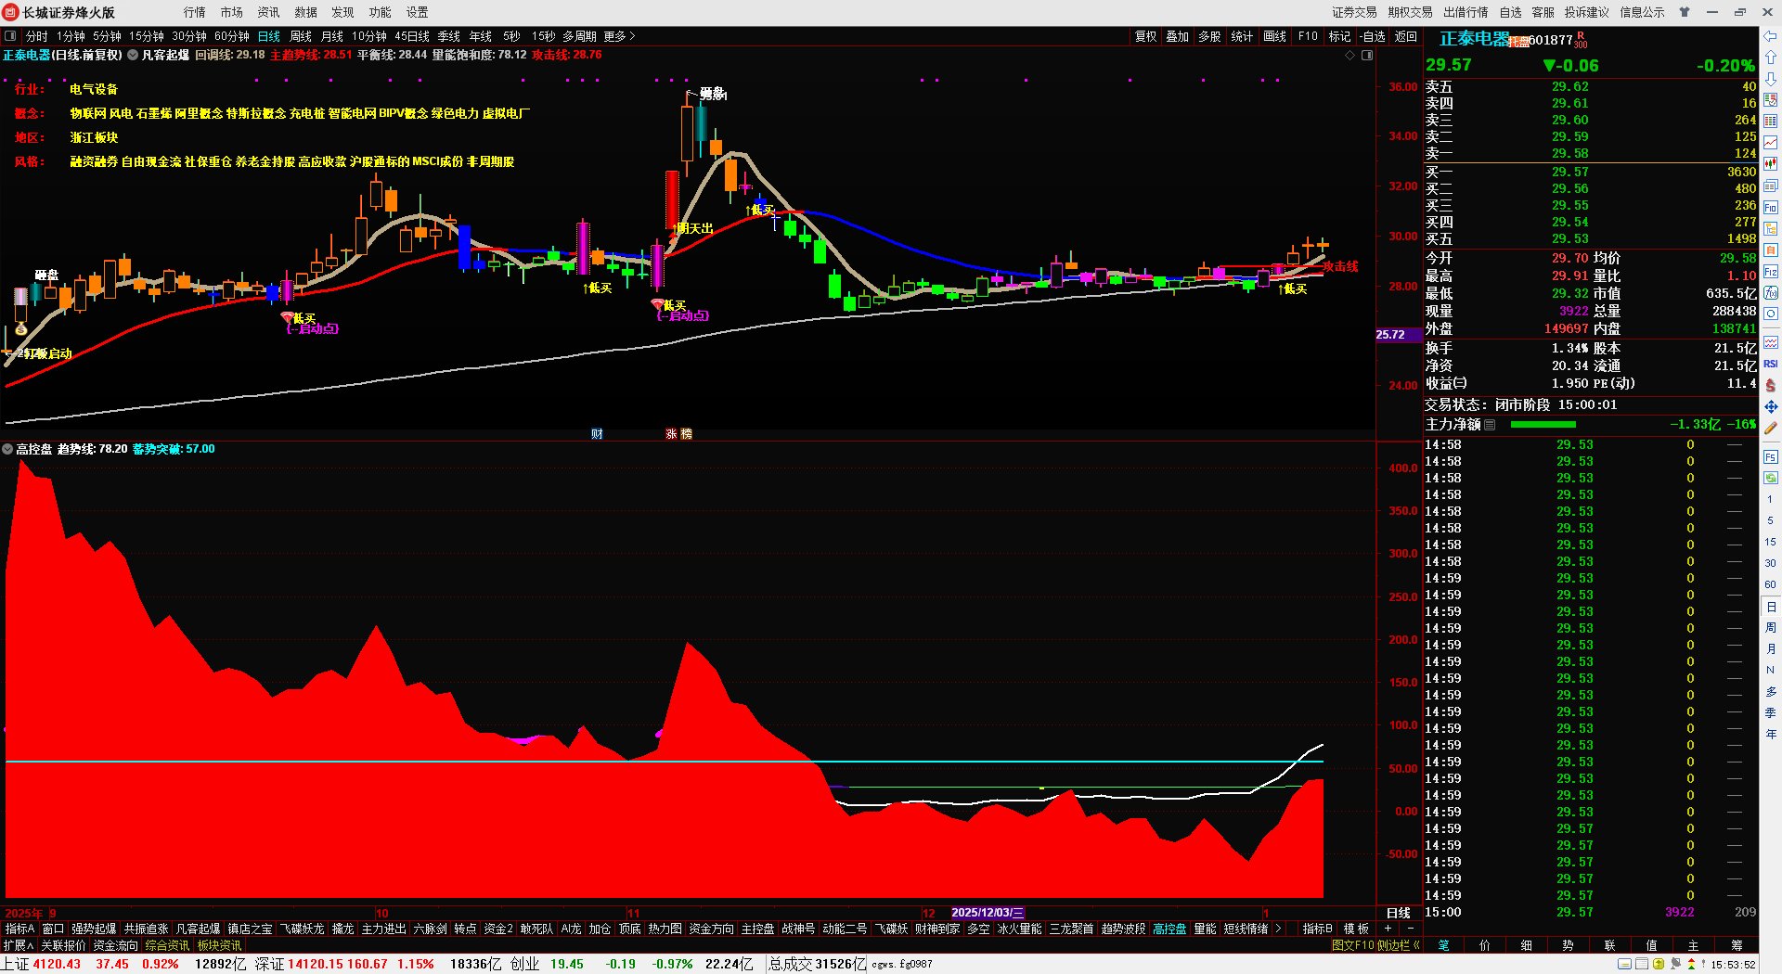The height and width of the screenshot is (974, 1782).
Task: Open the 功能 menu
Action: pos(381,12)
